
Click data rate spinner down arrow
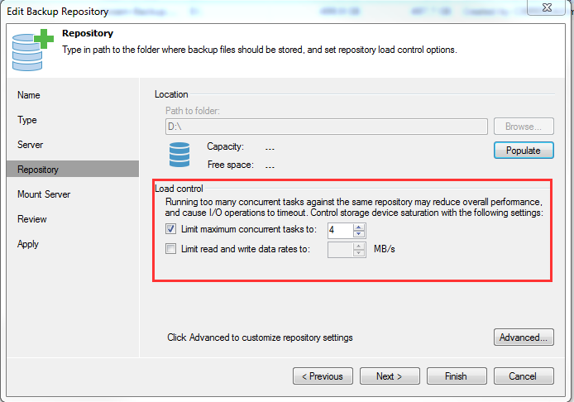(x=359, y=253)
